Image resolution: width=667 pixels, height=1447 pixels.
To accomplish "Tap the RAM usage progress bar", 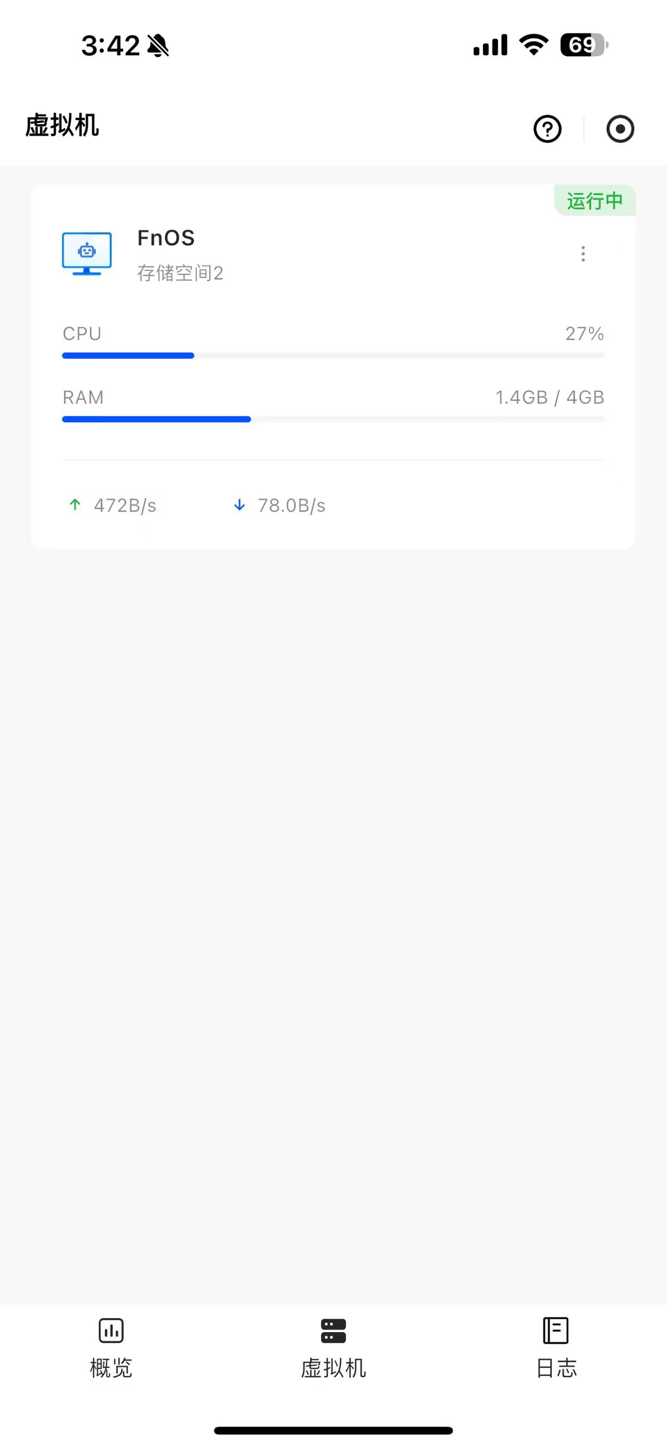I will 333,419.
